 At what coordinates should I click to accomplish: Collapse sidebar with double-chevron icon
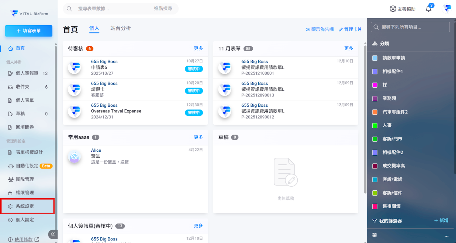click(53, 234)
